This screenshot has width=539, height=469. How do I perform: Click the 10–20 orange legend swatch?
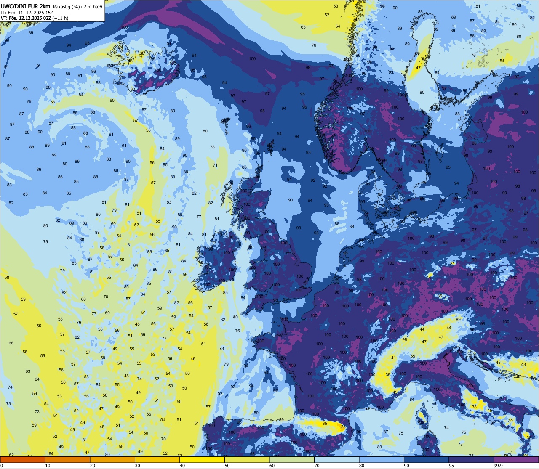pos(67,459)
